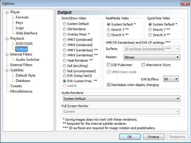Toggle Alternative VSync checkbox
The image size is (191, 143).
143,65
